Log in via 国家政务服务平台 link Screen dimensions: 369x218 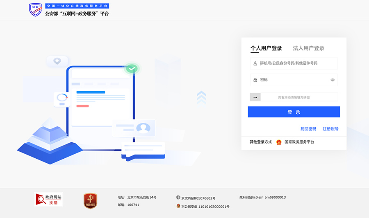pos(299,142)
